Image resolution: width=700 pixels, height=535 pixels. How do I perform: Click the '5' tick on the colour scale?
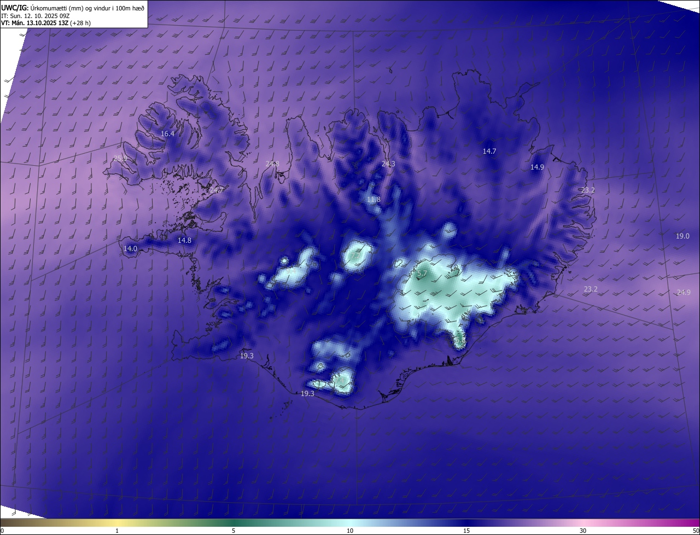(234, 531)
